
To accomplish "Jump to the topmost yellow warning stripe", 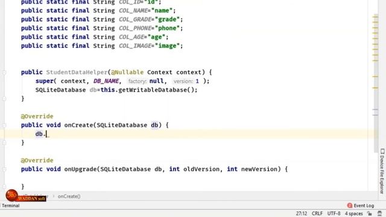I will (375, 17).
